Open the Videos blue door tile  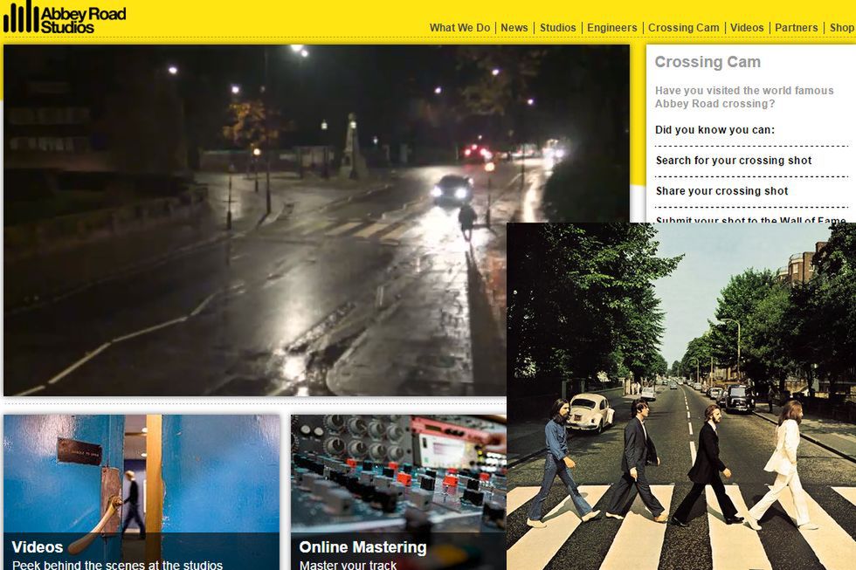(142, 492)
